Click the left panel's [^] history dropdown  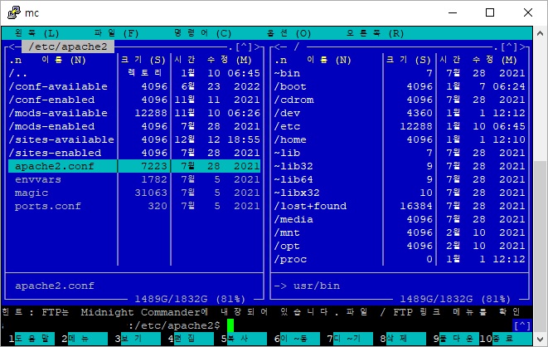244,46
